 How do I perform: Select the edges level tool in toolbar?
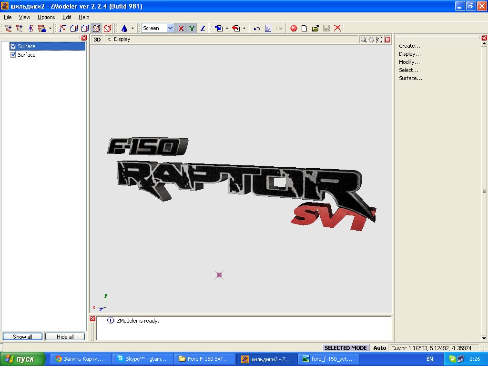19,28
